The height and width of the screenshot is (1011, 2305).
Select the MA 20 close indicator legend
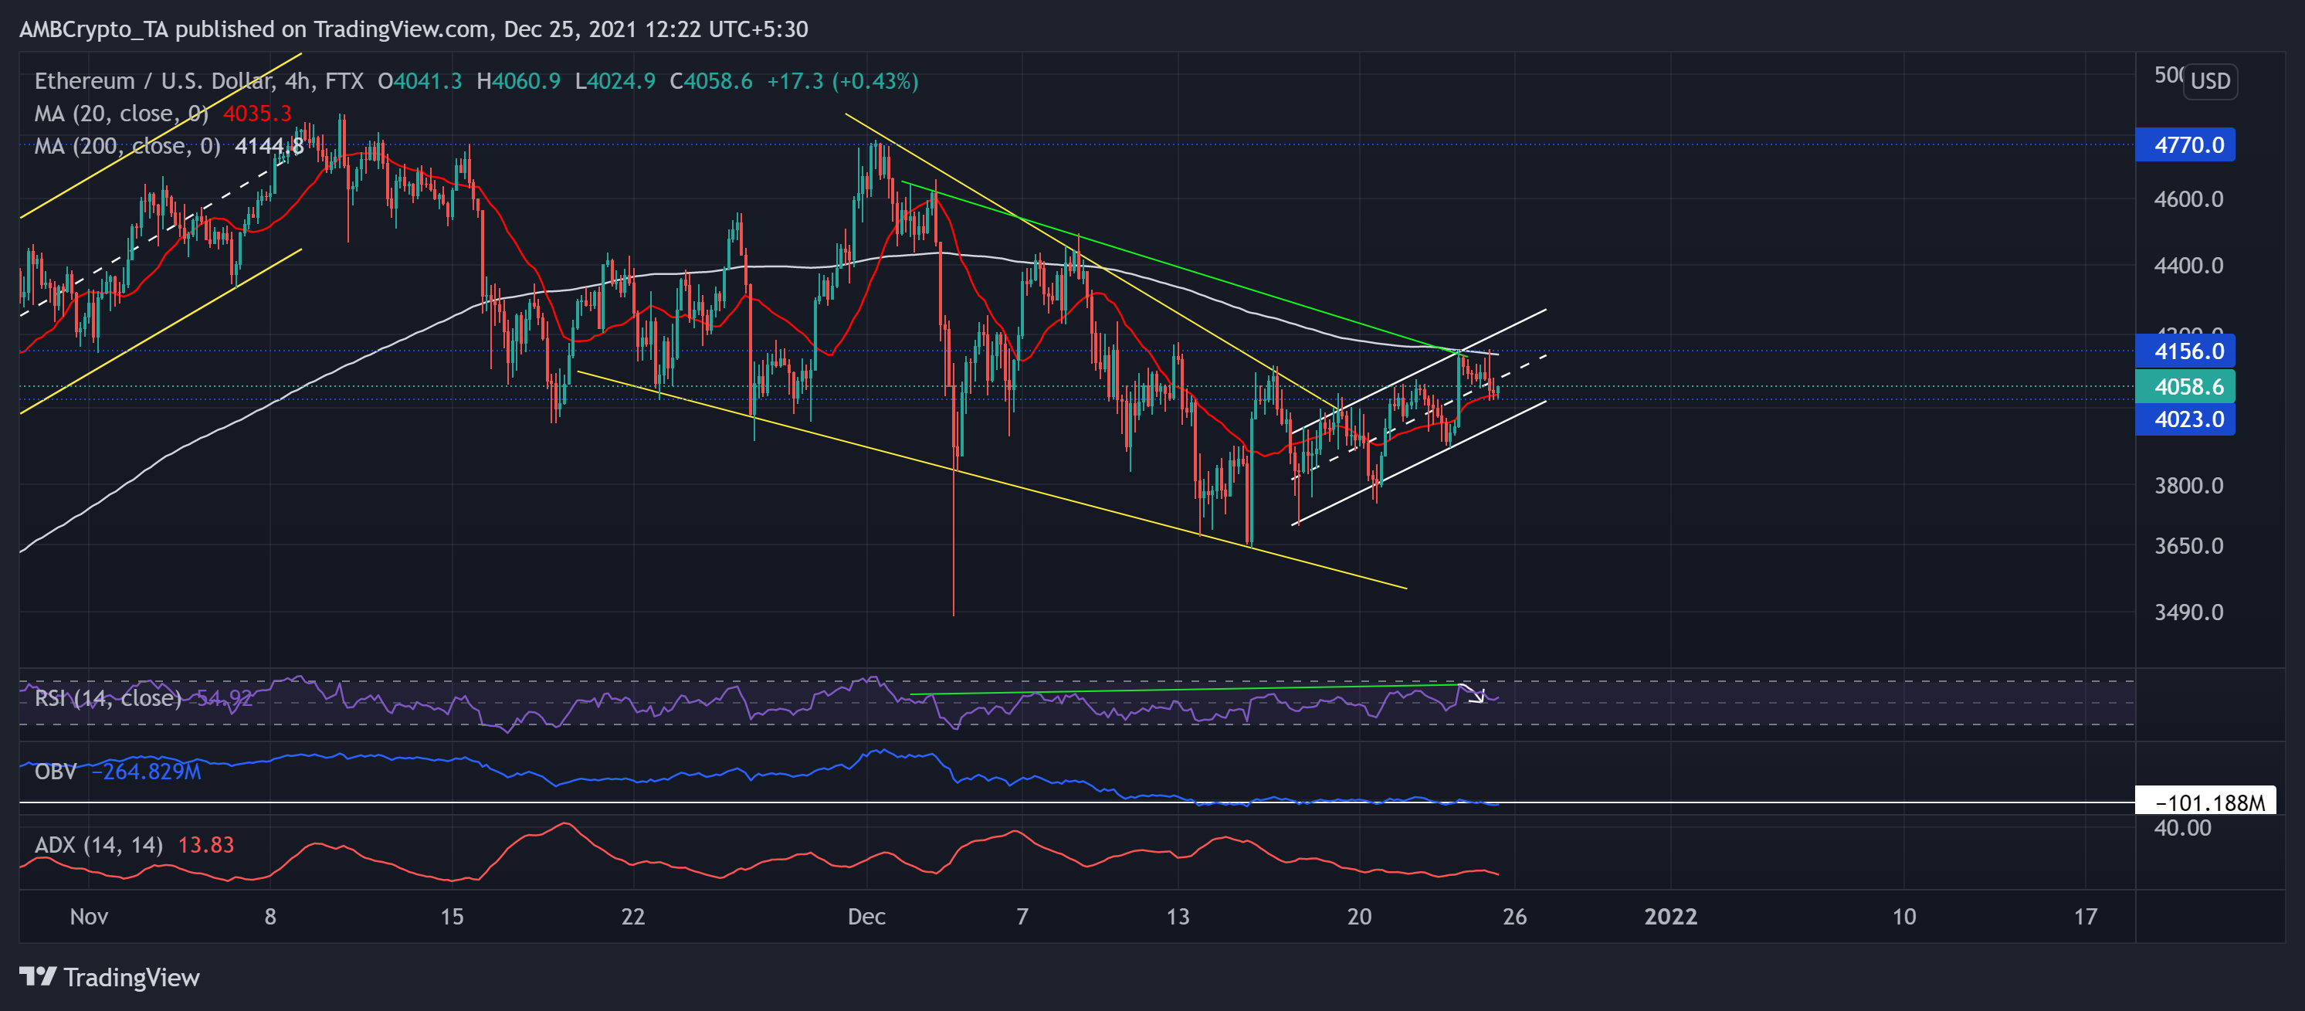click(x=120, y=114)
